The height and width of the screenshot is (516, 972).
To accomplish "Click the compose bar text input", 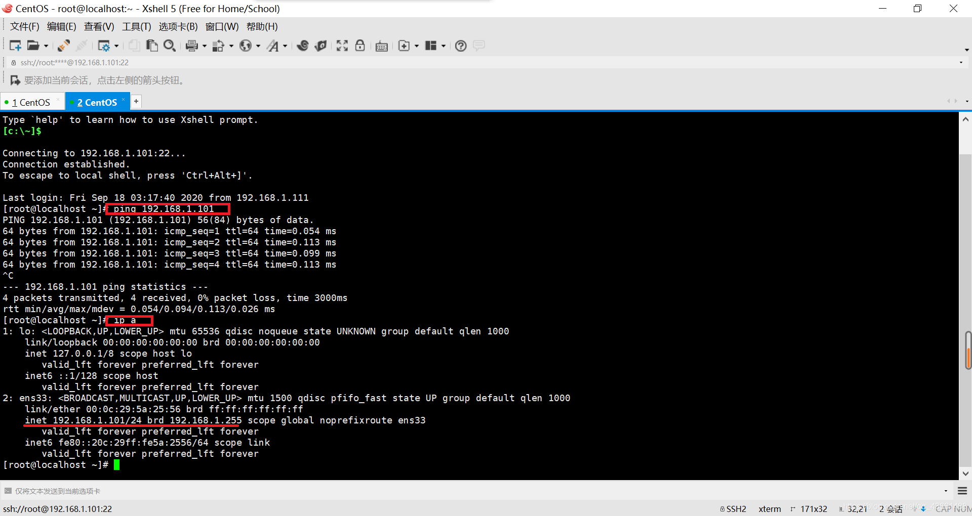I will [476, 491].
